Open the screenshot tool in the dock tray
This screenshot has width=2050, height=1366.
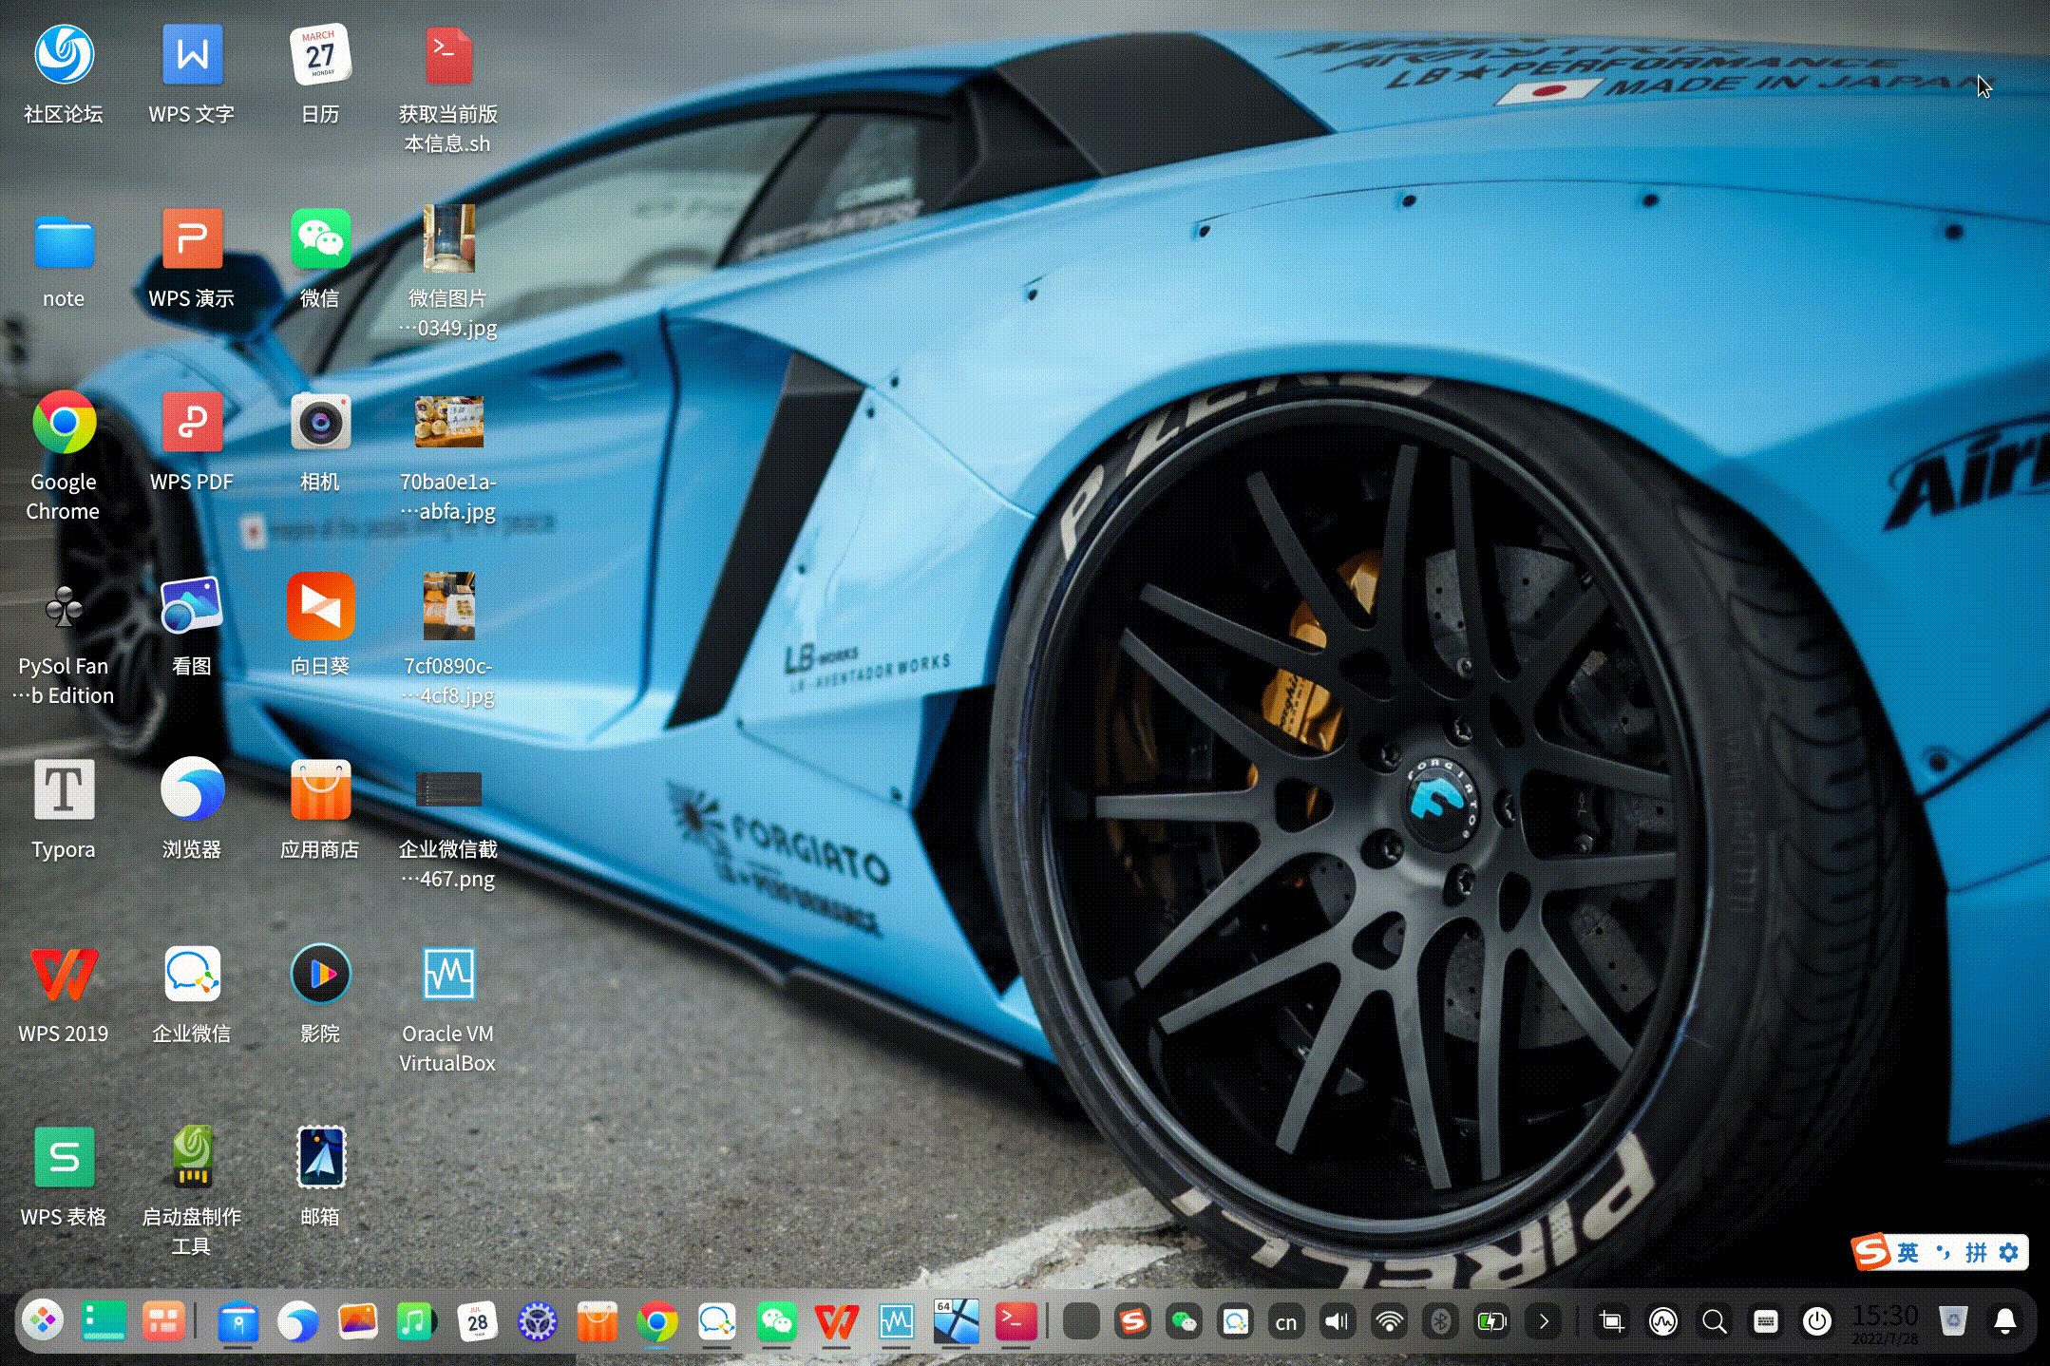(x=1611, y=1321)
